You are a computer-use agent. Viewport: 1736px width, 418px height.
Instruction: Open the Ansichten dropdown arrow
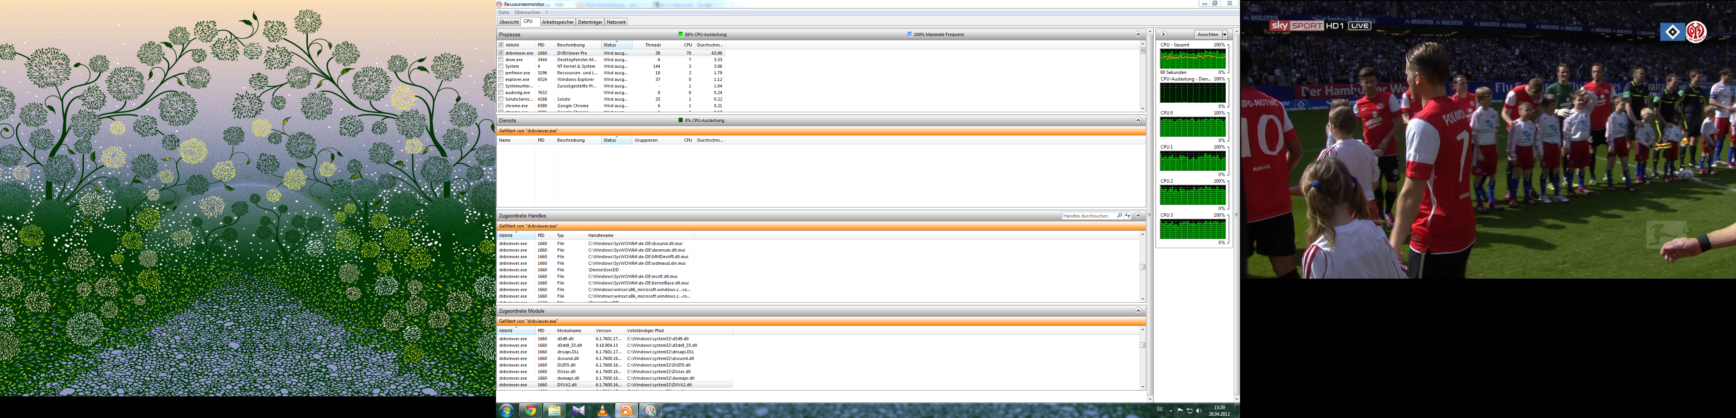point(1224,34)
